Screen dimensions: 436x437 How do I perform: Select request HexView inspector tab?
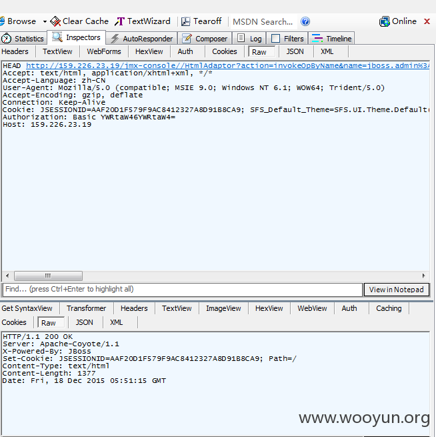(149, 51)
